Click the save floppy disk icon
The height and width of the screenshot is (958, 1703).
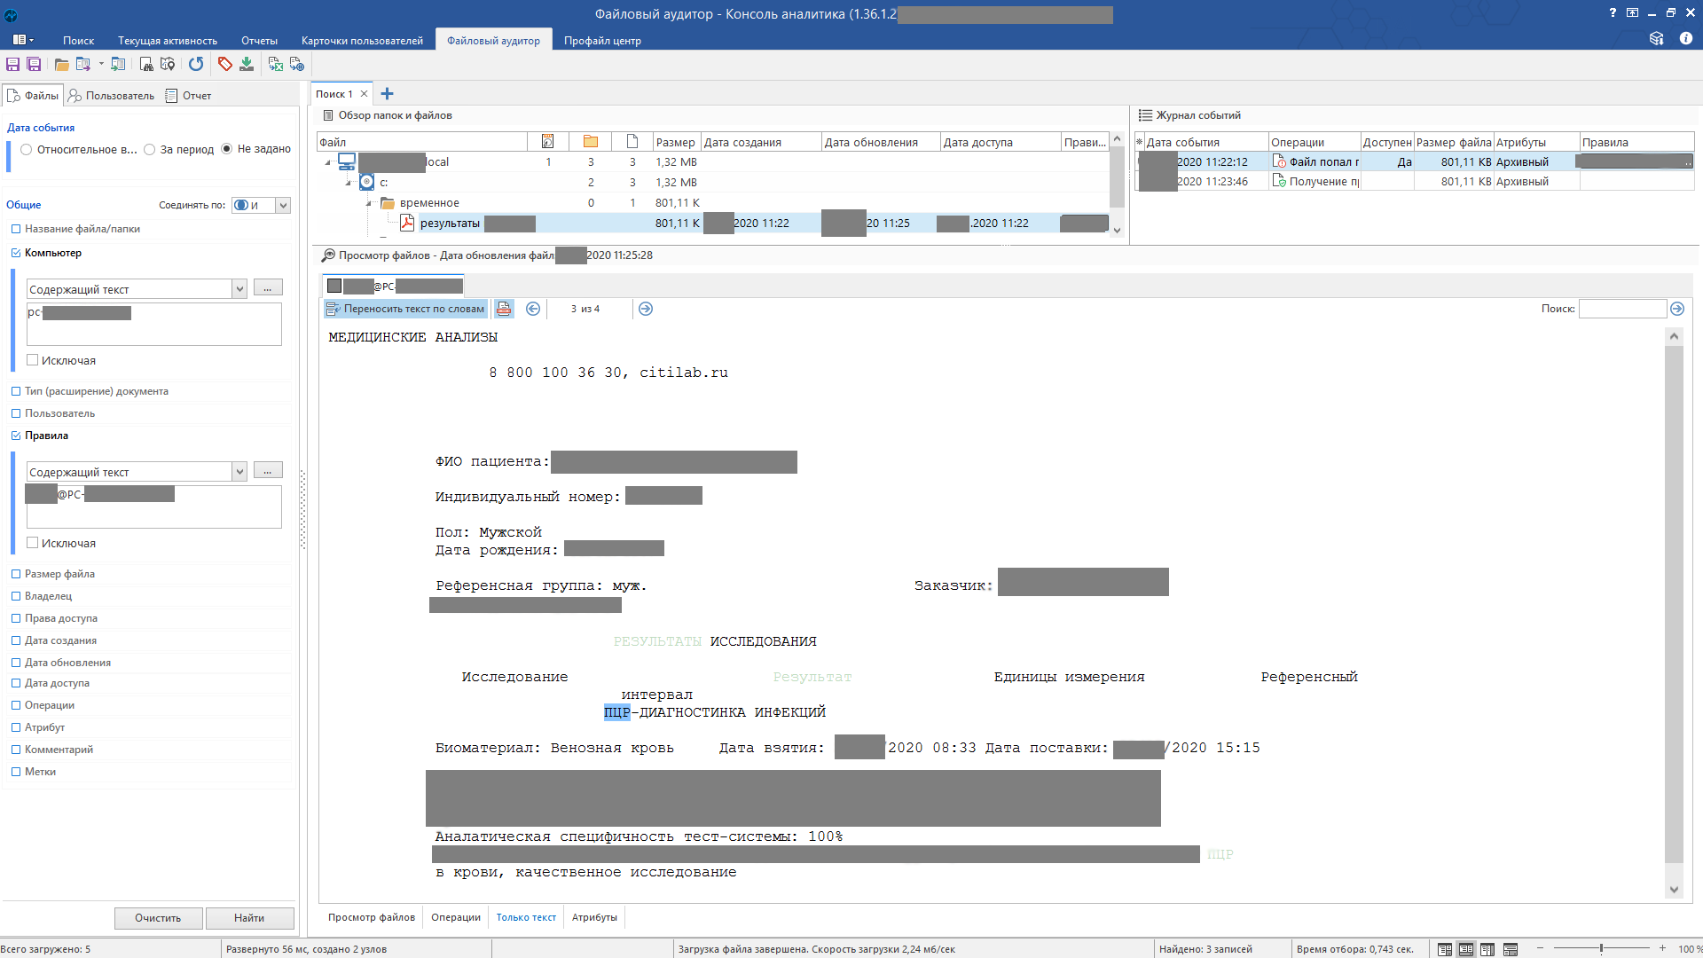tap(12, 64)
